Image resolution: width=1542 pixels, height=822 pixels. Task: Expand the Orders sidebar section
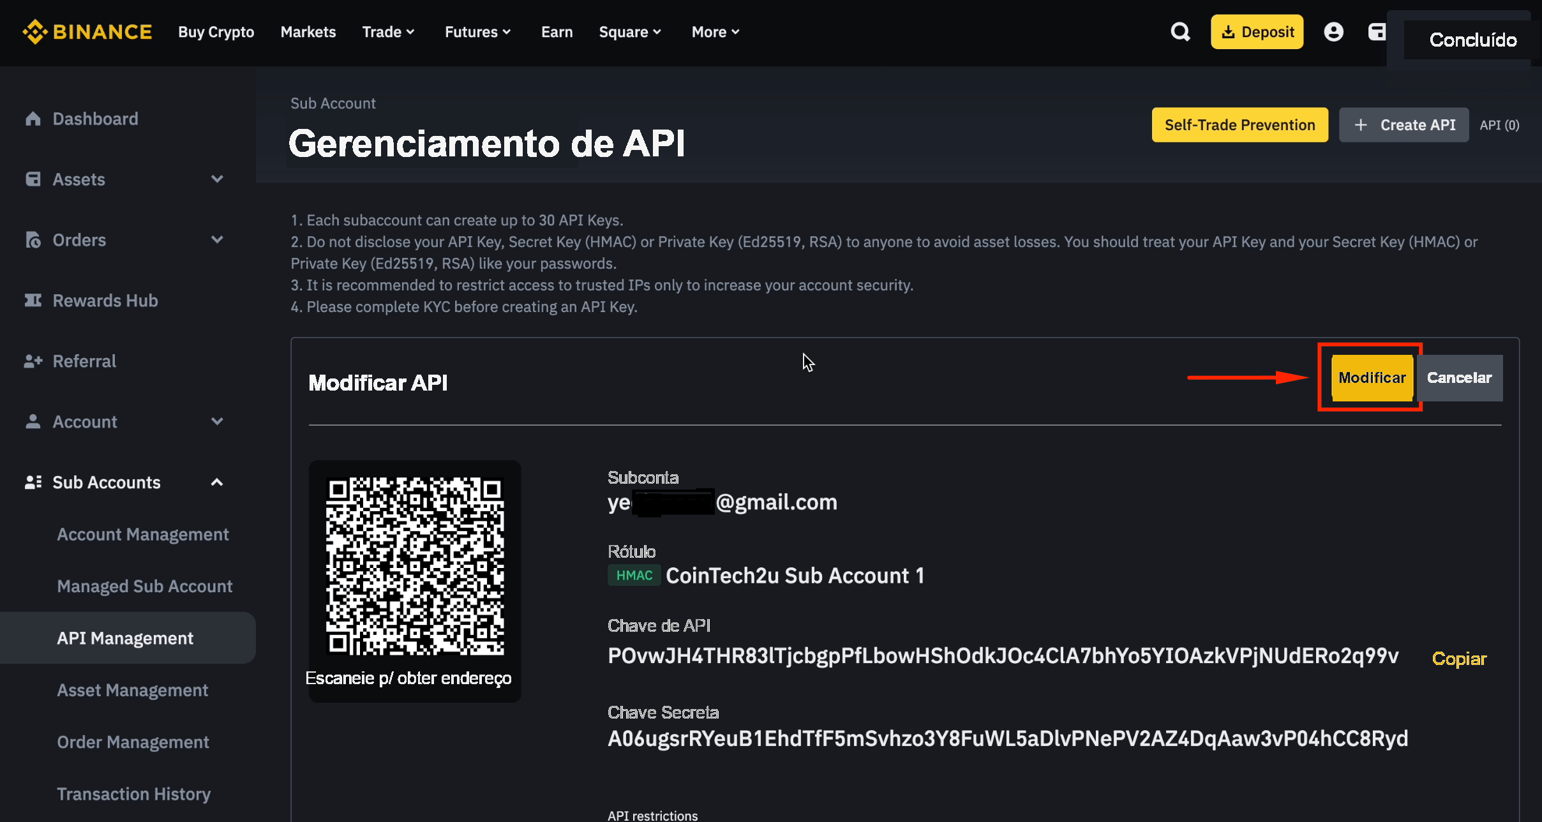coord(217,240)
